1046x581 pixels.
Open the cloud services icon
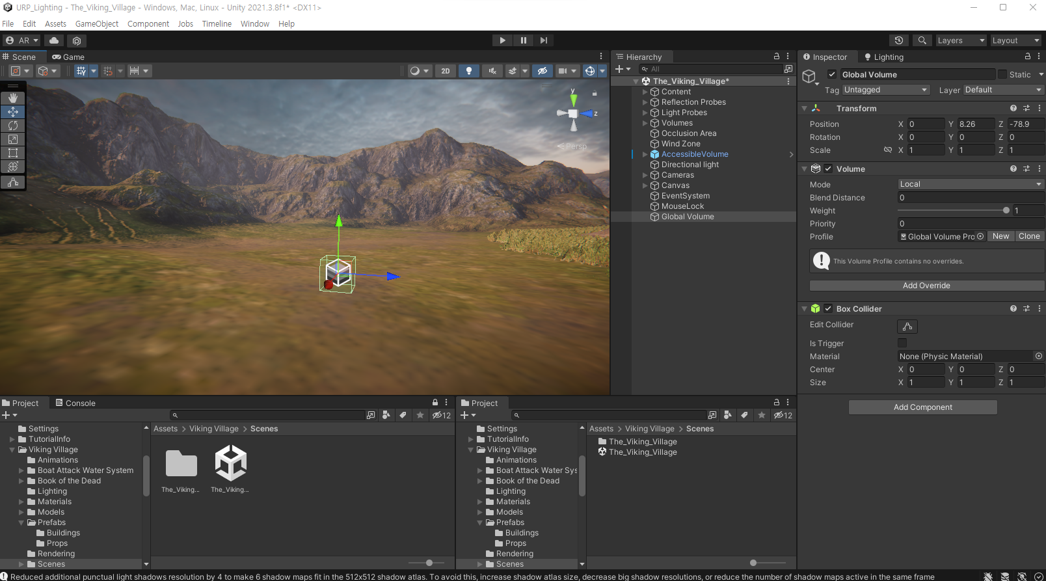click(x=54, y=40)
